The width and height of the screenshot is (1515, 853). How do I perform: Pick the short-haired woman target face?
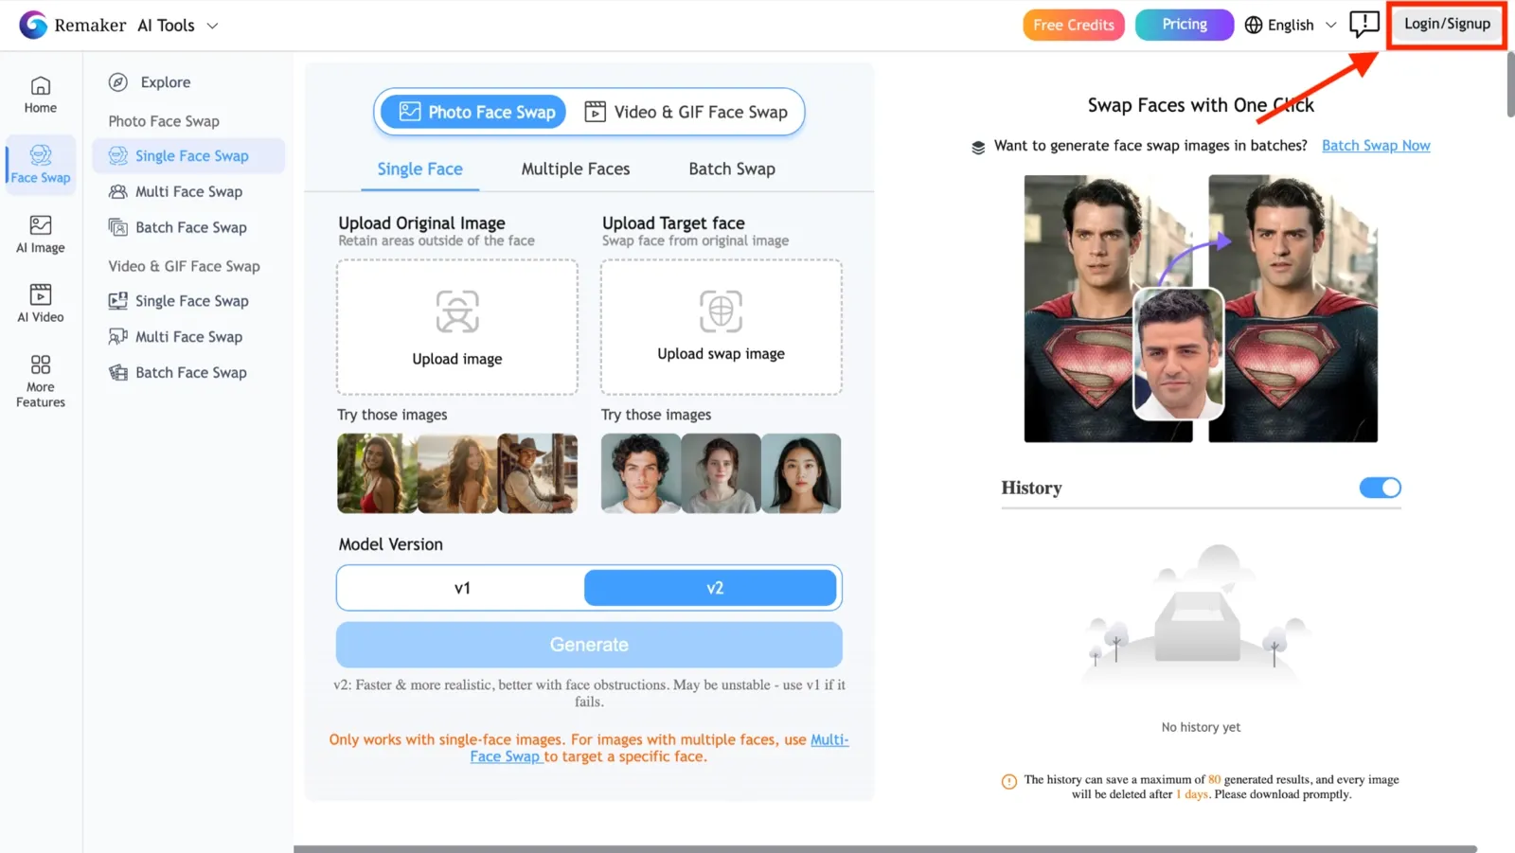click(721, 473)
